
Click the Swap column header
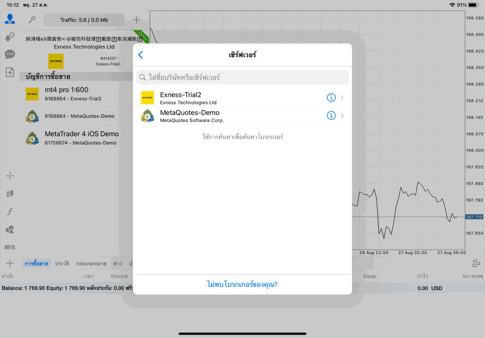click(x=369, y=276)
